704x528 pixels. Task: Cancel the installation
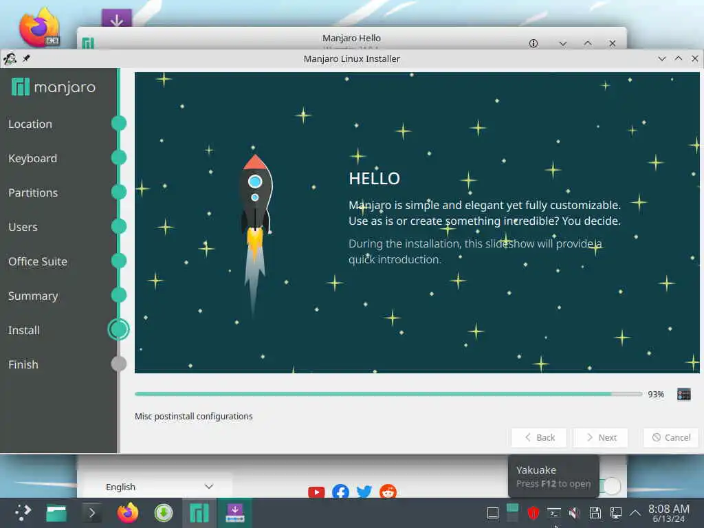[671, 437]
